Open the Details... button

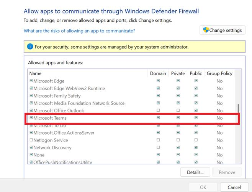click(195, 172)
